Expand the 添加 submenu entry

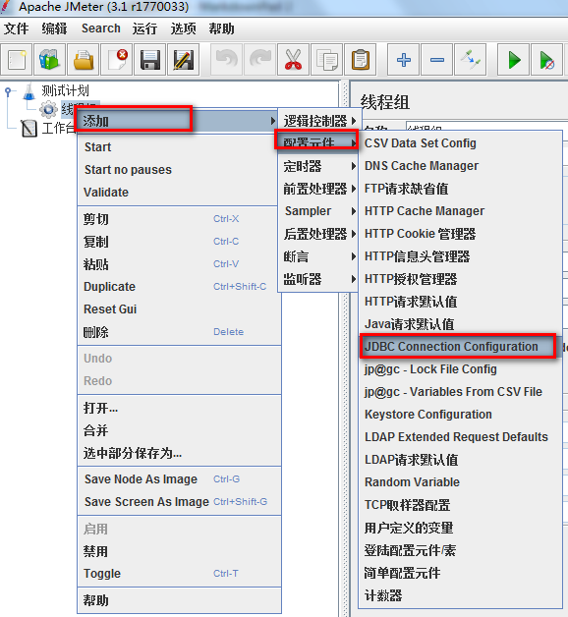pos(177,121)
